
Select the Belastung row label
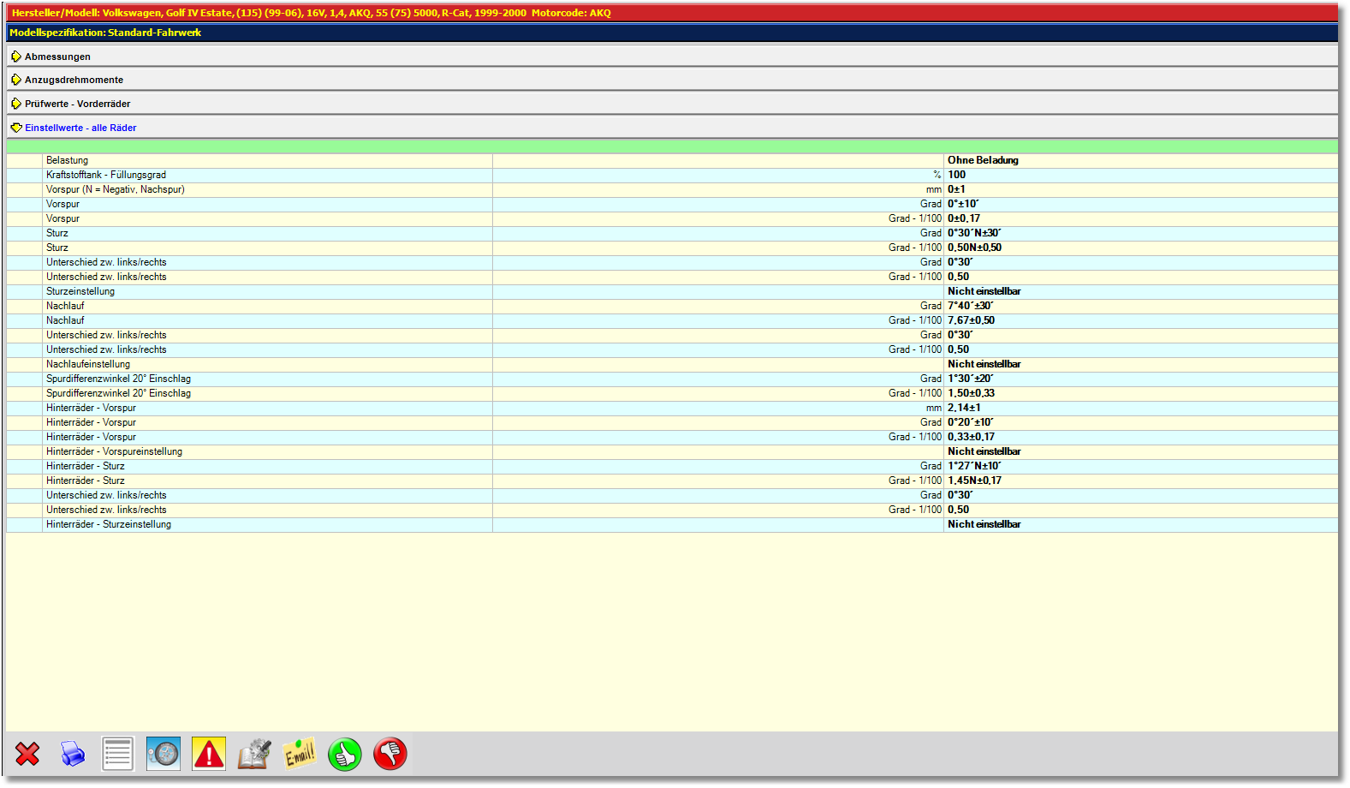click(67, 160)
